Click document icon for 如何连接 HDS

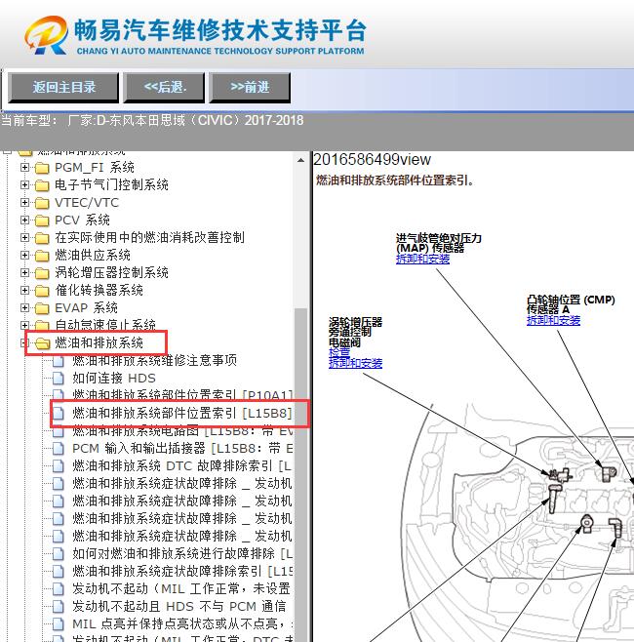point(59,379)
